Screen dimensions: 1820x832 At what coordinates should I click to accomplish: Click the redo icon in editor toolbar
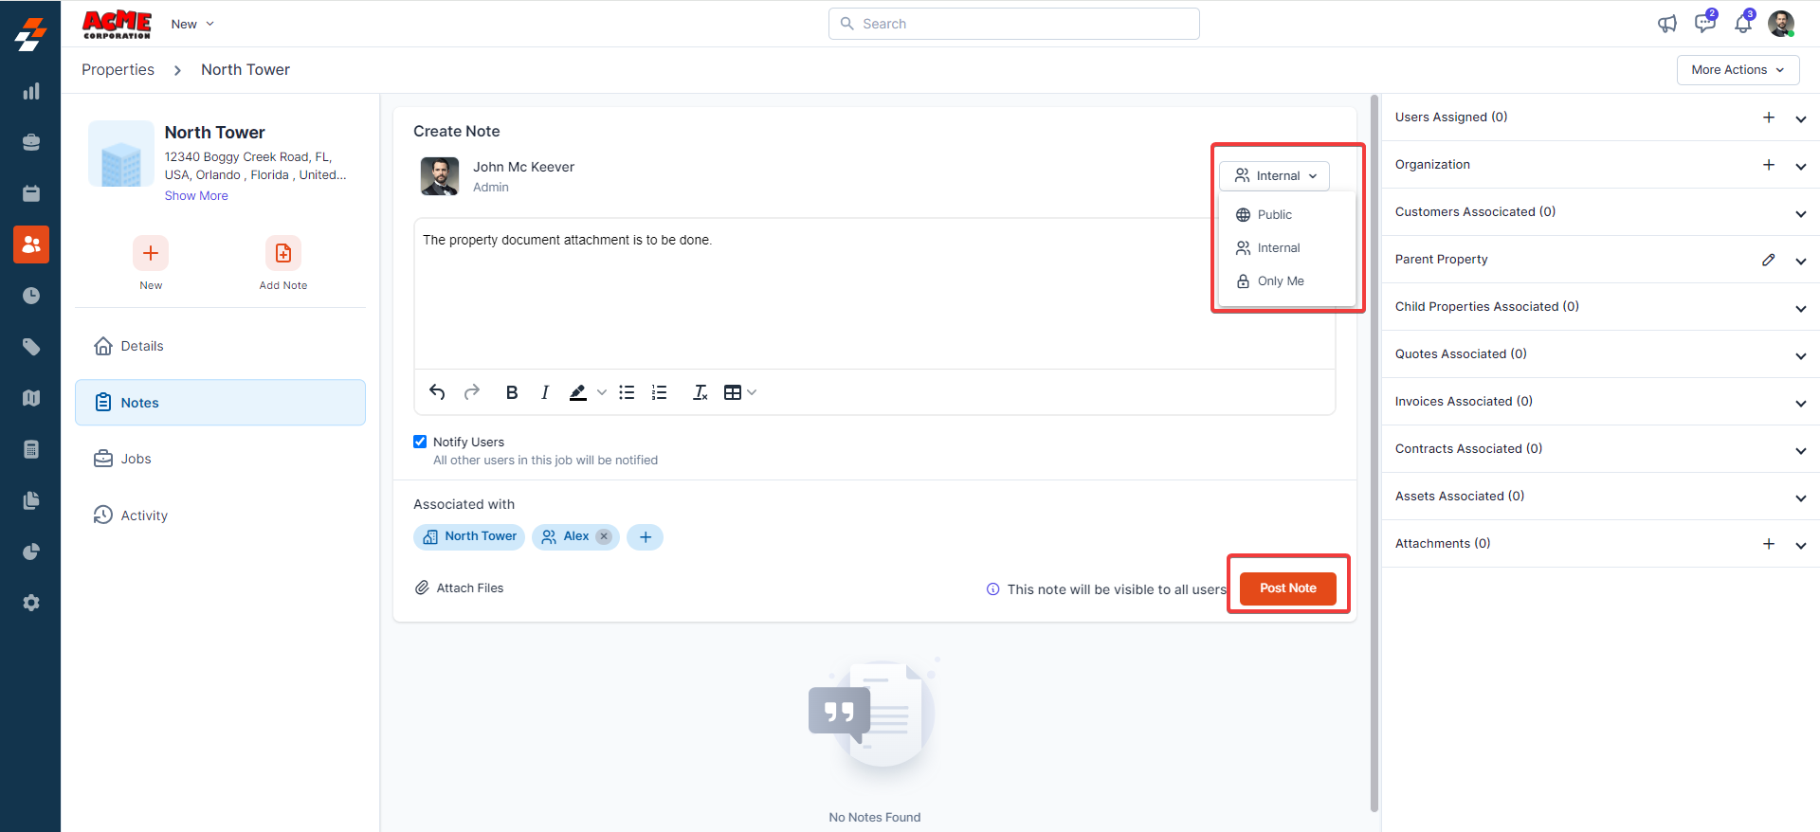tap(472, 392)
